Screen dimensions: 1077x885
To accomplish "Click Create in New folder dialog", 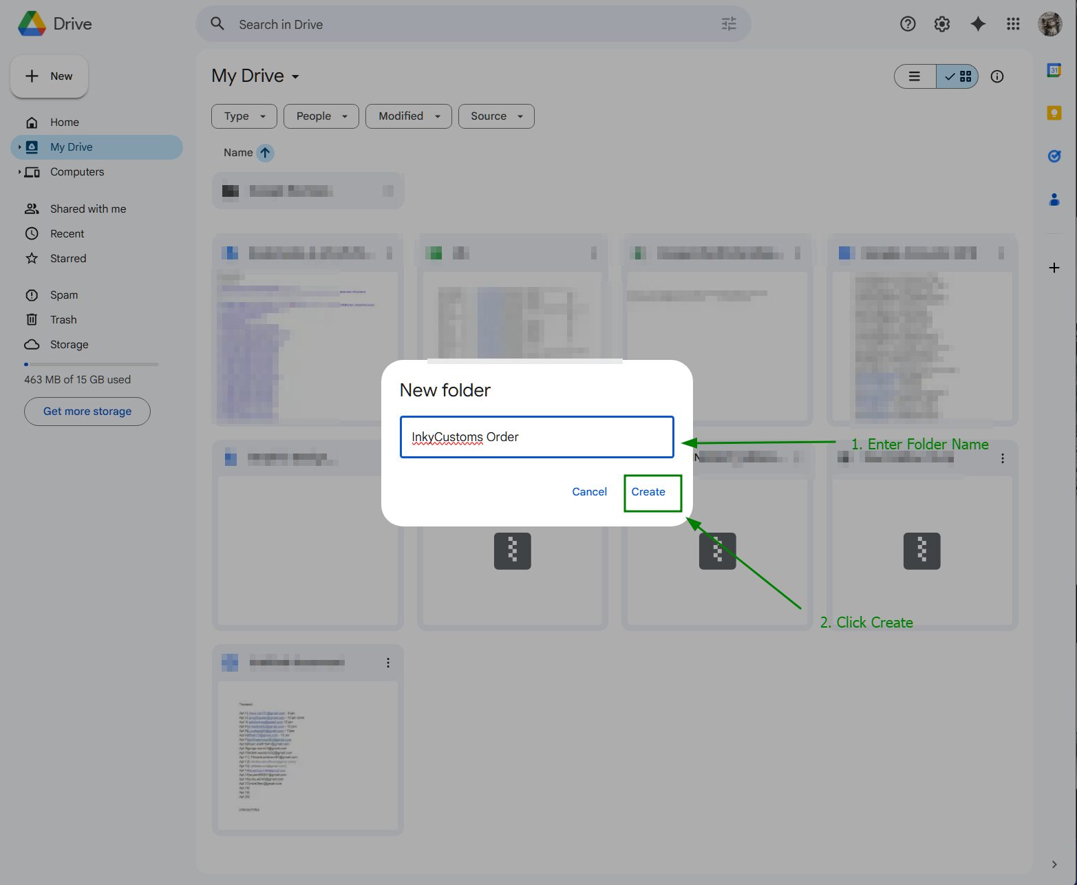I will [x=648, y=492].
